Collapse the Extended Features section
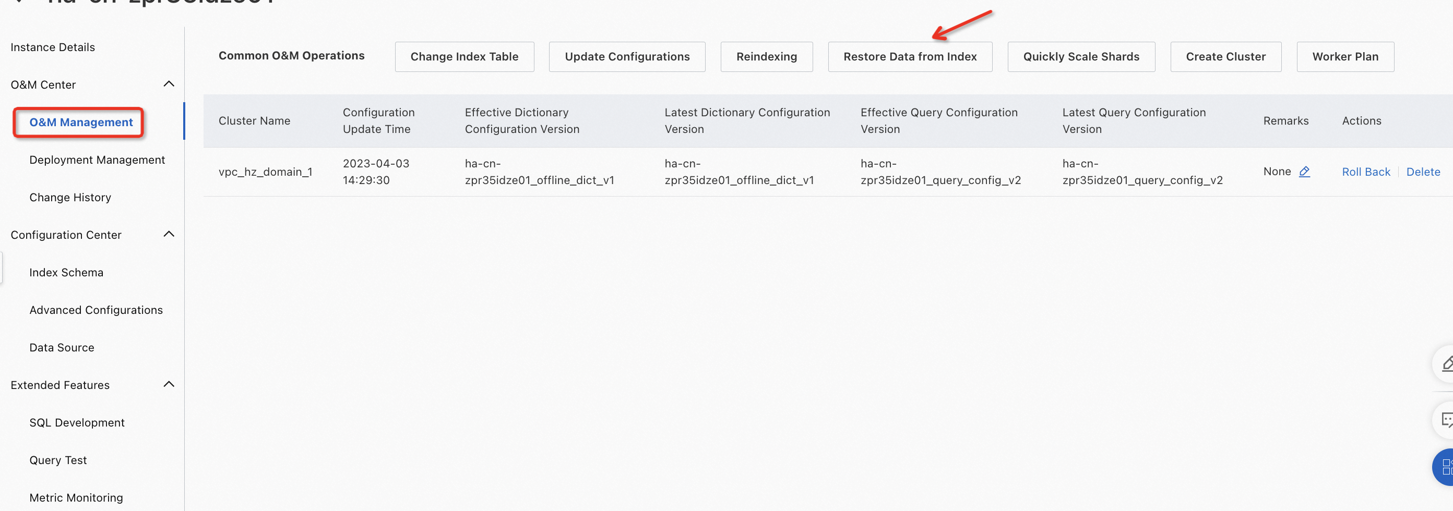 point(169,384)
